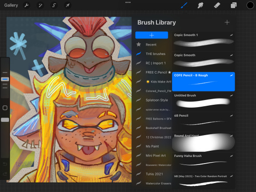Open the Recent brushes set
256x192 pixels.
(151, 45)
